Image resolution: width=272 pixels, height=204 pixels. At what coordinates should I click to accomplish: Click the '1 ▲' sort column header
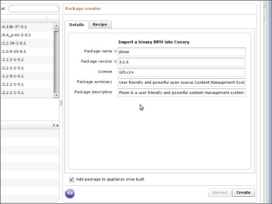[x=56, y=125]
